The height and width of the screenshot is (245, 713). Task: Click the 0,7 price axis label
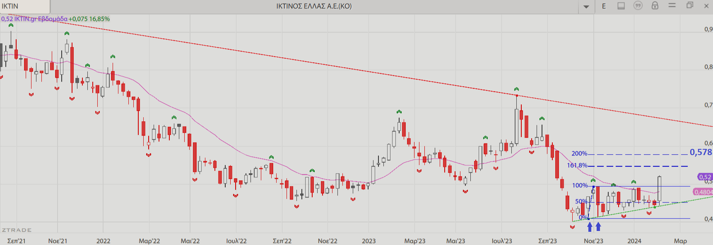[x=708, y=105]
